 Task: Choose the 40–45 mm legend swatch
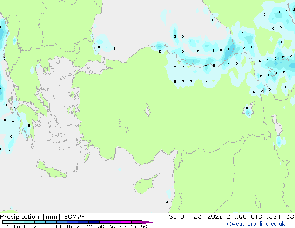point(126,222)
